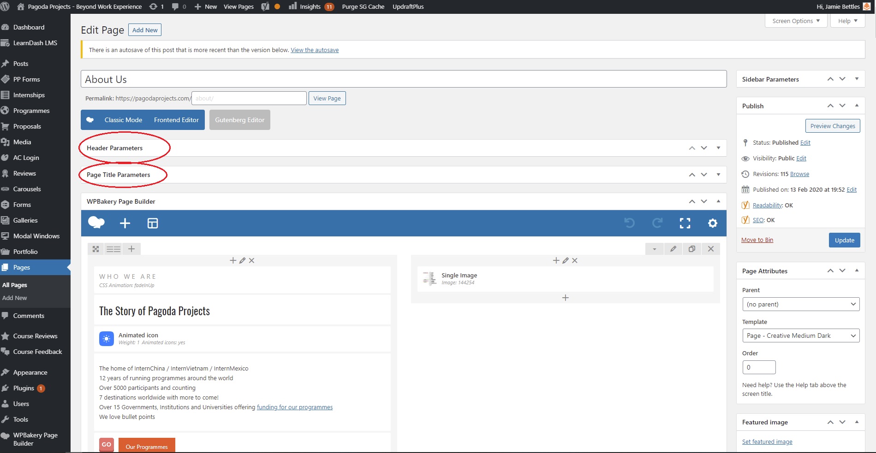
Task: Delete the row using the X icon
Action: [x=711, y=249]
